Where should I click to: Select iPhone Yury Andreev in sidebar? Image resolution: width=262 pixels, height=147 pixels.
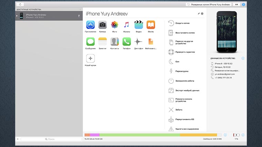[x=49, y=16]
